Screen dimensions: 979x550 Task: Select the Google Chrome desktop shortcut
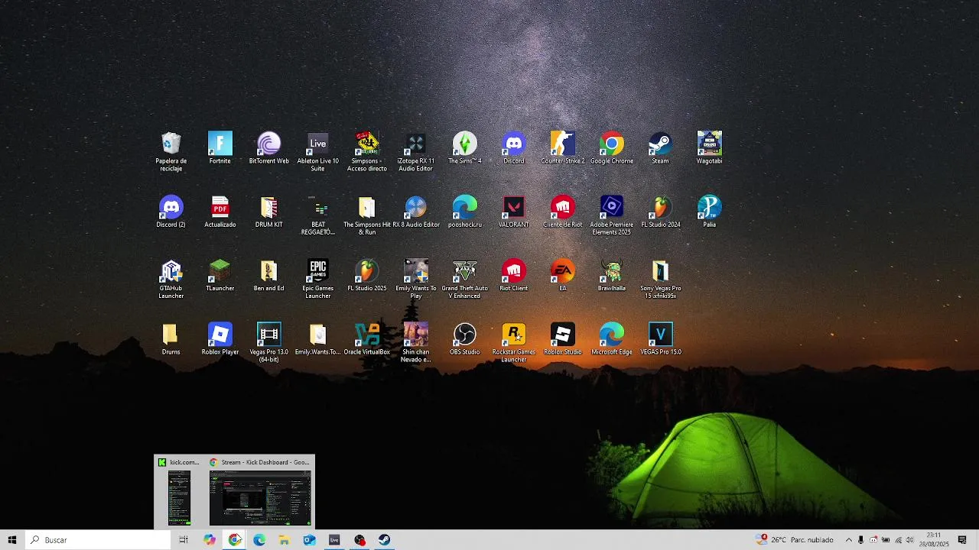(x=612, y=148)
